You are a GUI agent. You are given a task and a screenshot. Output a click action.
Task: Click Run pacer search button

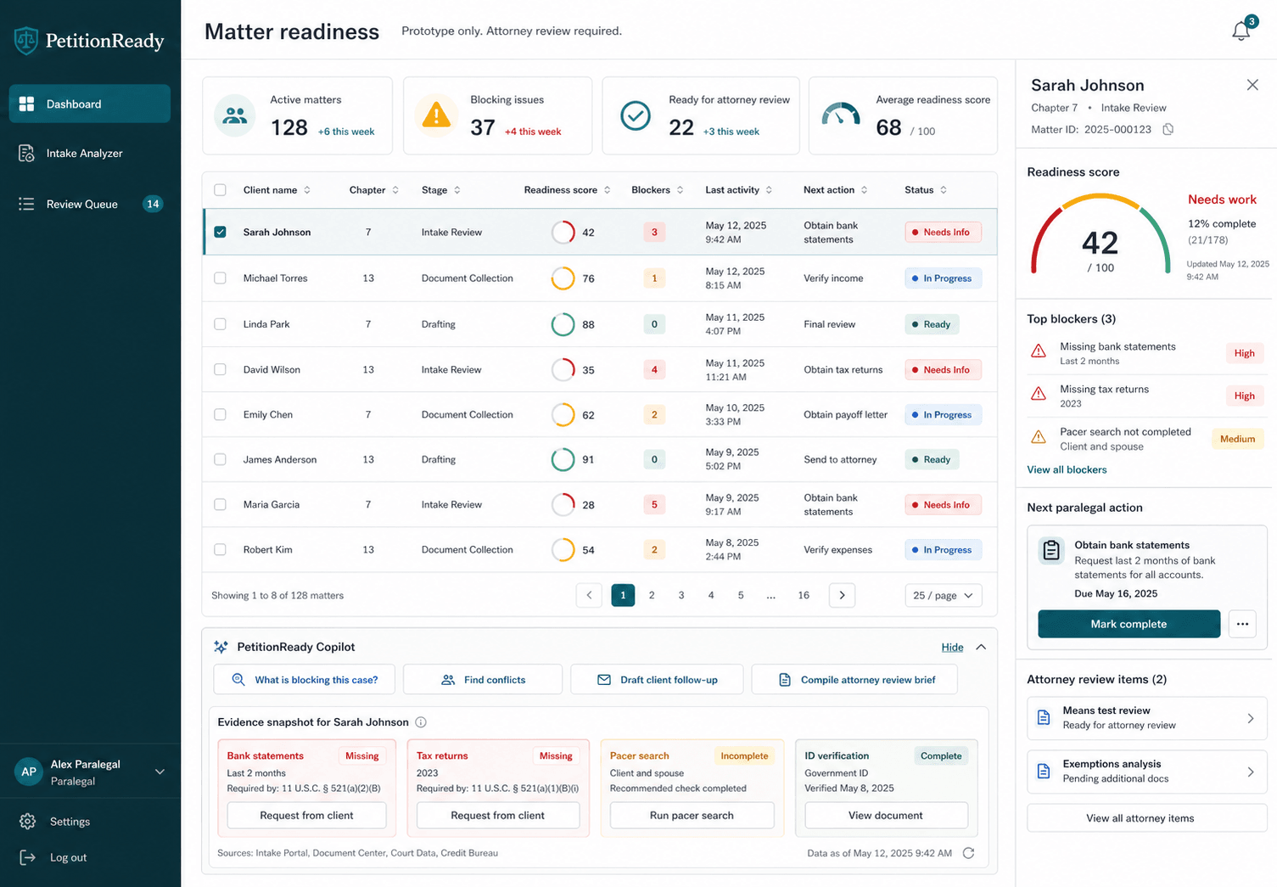coord(692,815)
